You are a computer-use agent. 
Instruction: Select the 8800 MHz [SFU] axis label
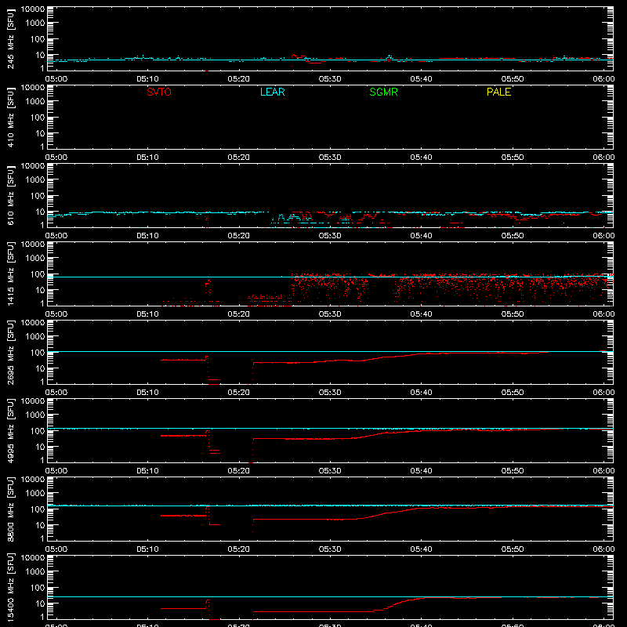(x=11, y=509)
